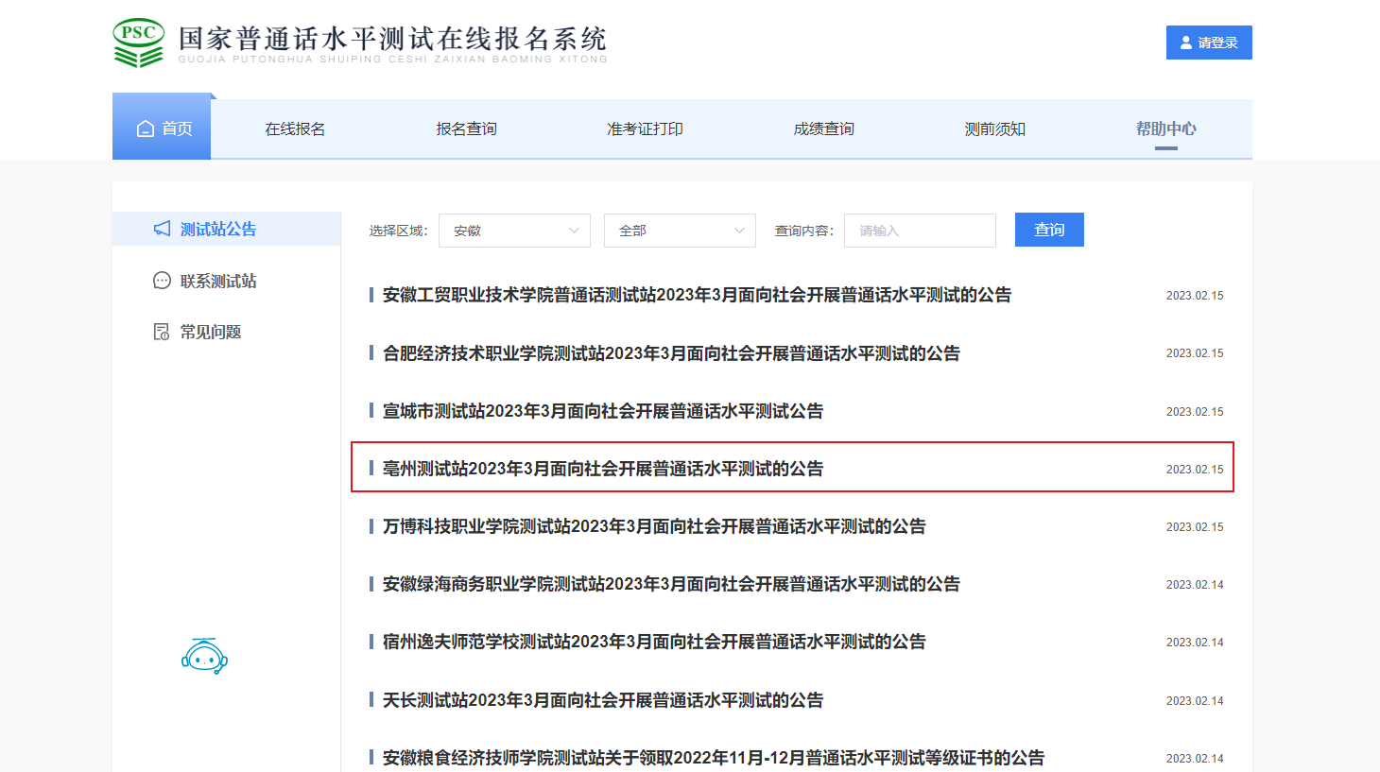This screenshot has height=772, width=1380.
Task: Go to 在线报名 tab
Action: pyautogui.click(x=295, y=129)
